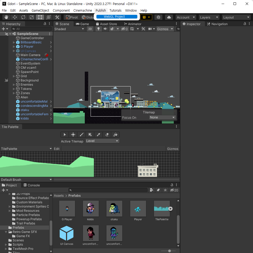Switch to the Navigation tab

(217, 24)
